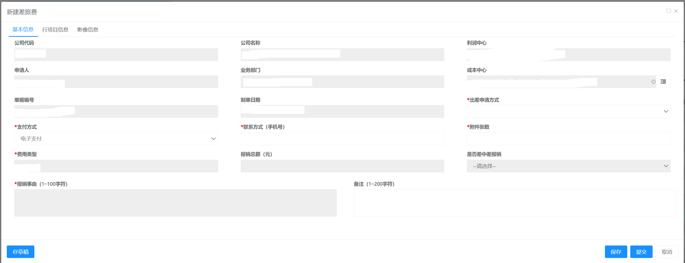Click into the 备注 text area
Image resolution: width=685 pixels, height=263 pixels.
pyautogui.click(x=515, y=203)
